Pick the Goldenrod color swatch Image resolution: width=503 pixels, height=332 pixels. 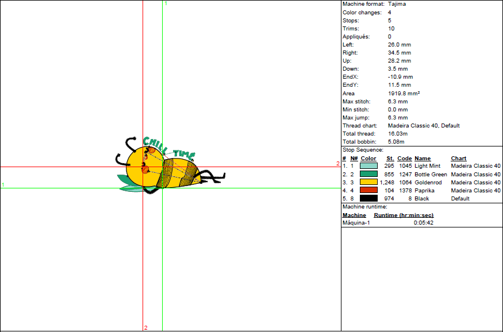click(x=368, y=182)
